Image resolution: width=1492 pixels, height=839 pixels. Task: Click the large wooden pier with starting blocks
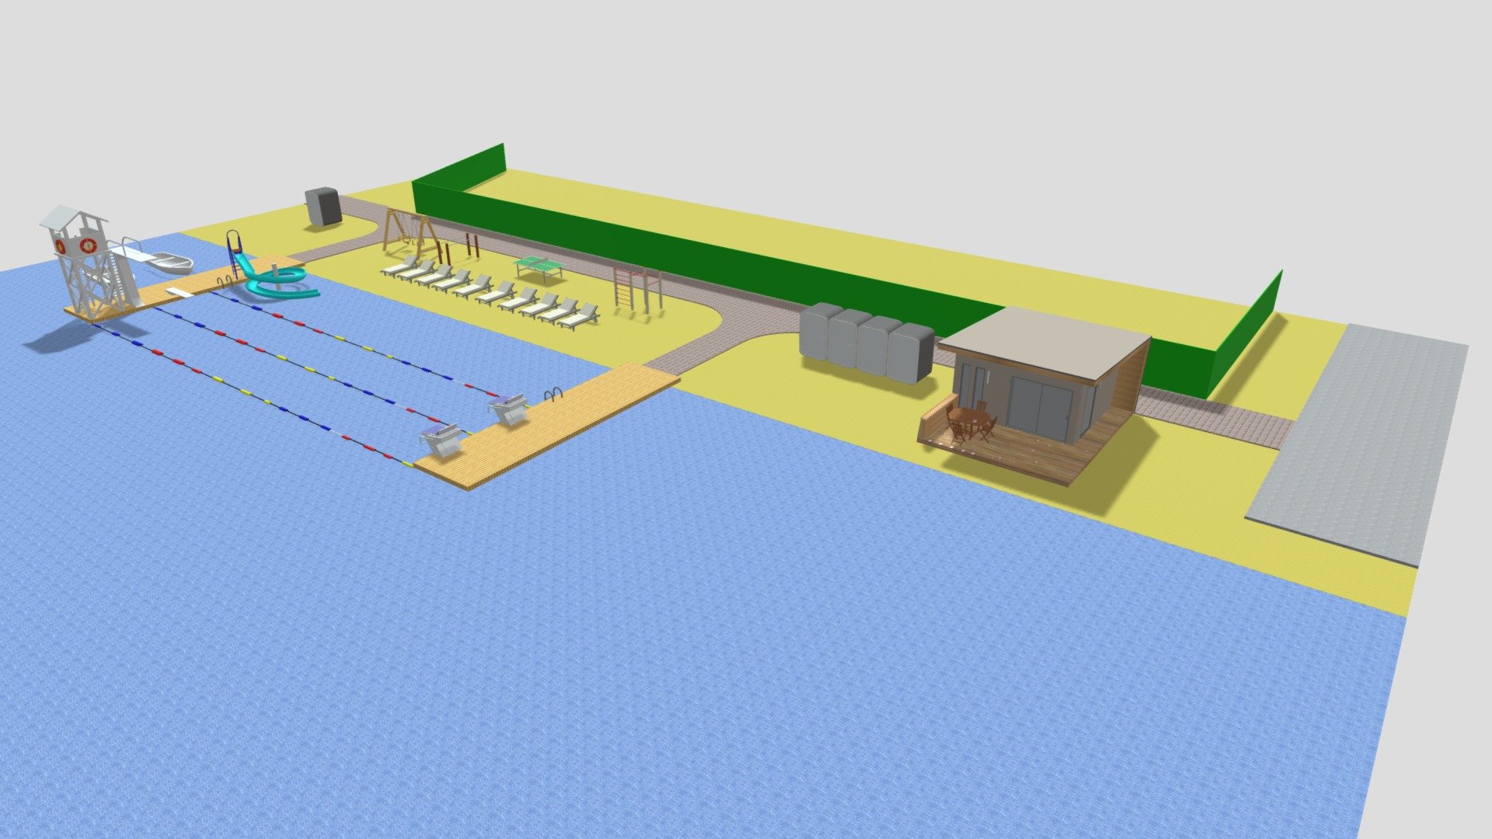[548, 426]
